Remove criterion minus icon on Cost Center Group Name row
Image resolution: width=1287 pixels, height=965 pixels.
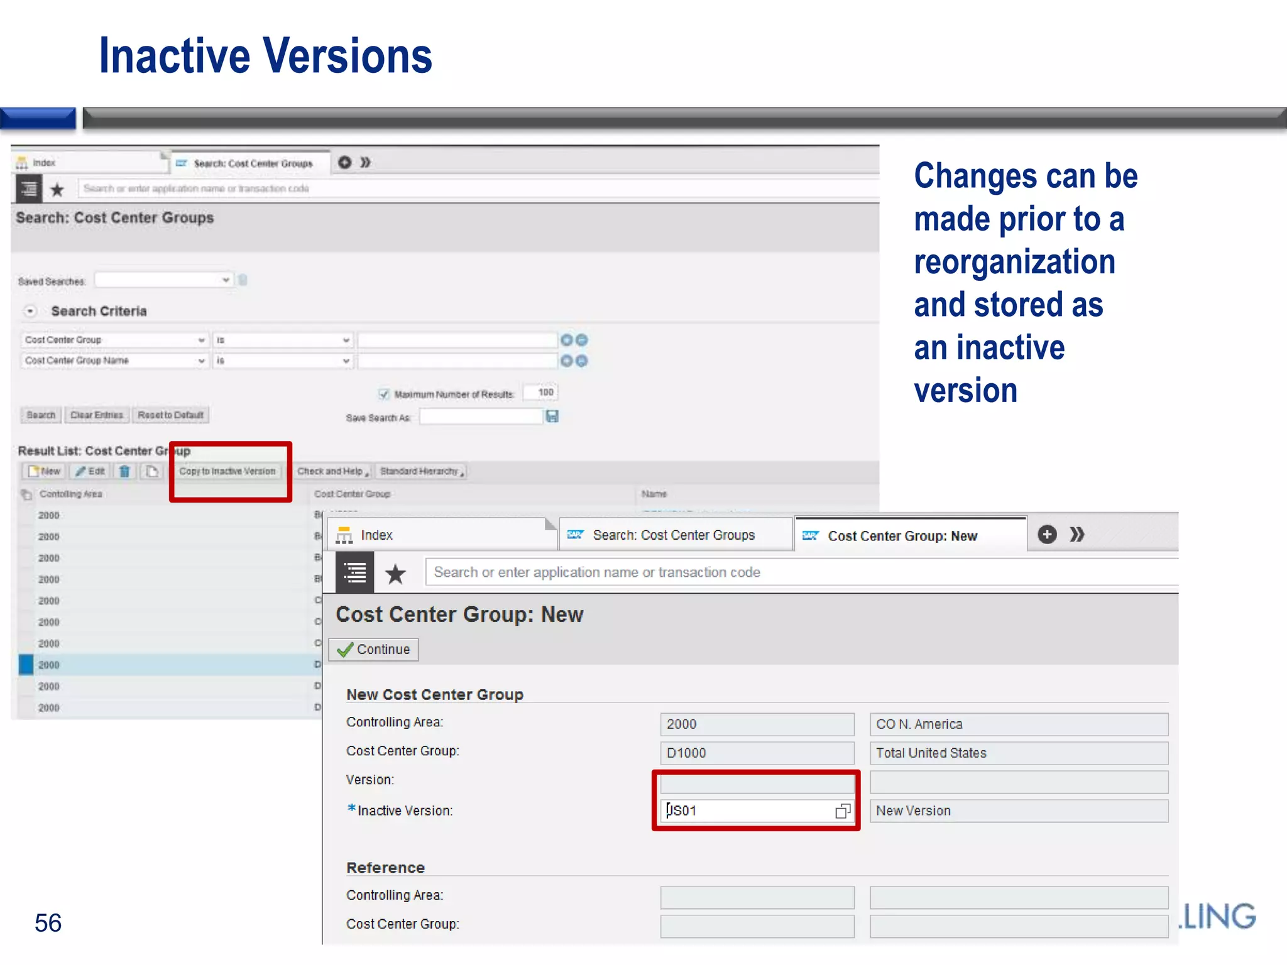(x=582, y=361)
